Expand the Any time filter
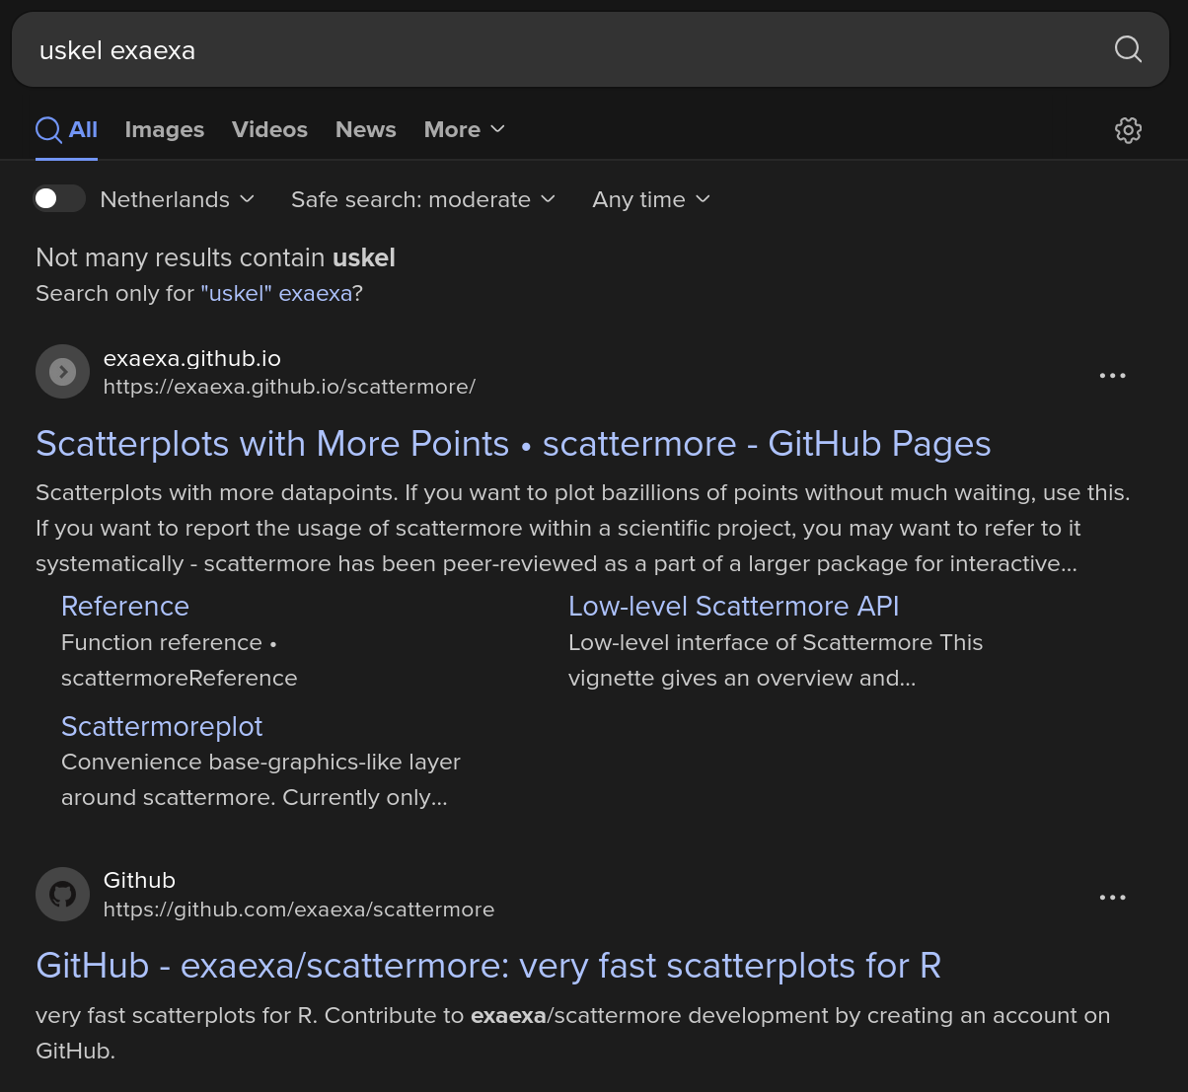The image size is (1188, 1092). point(650,199)
